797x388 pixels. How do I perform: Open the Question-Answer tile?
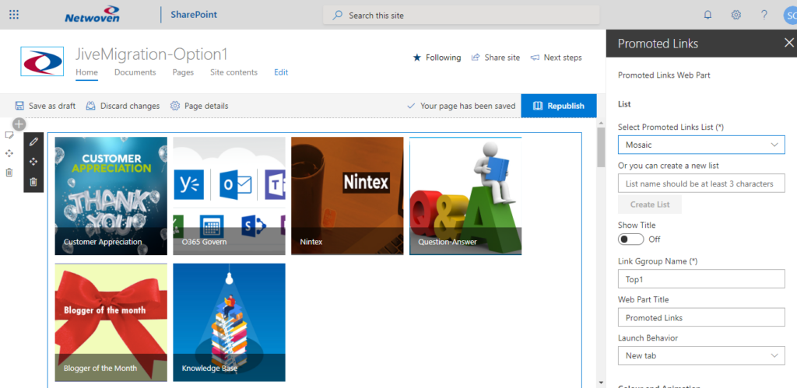465,196
